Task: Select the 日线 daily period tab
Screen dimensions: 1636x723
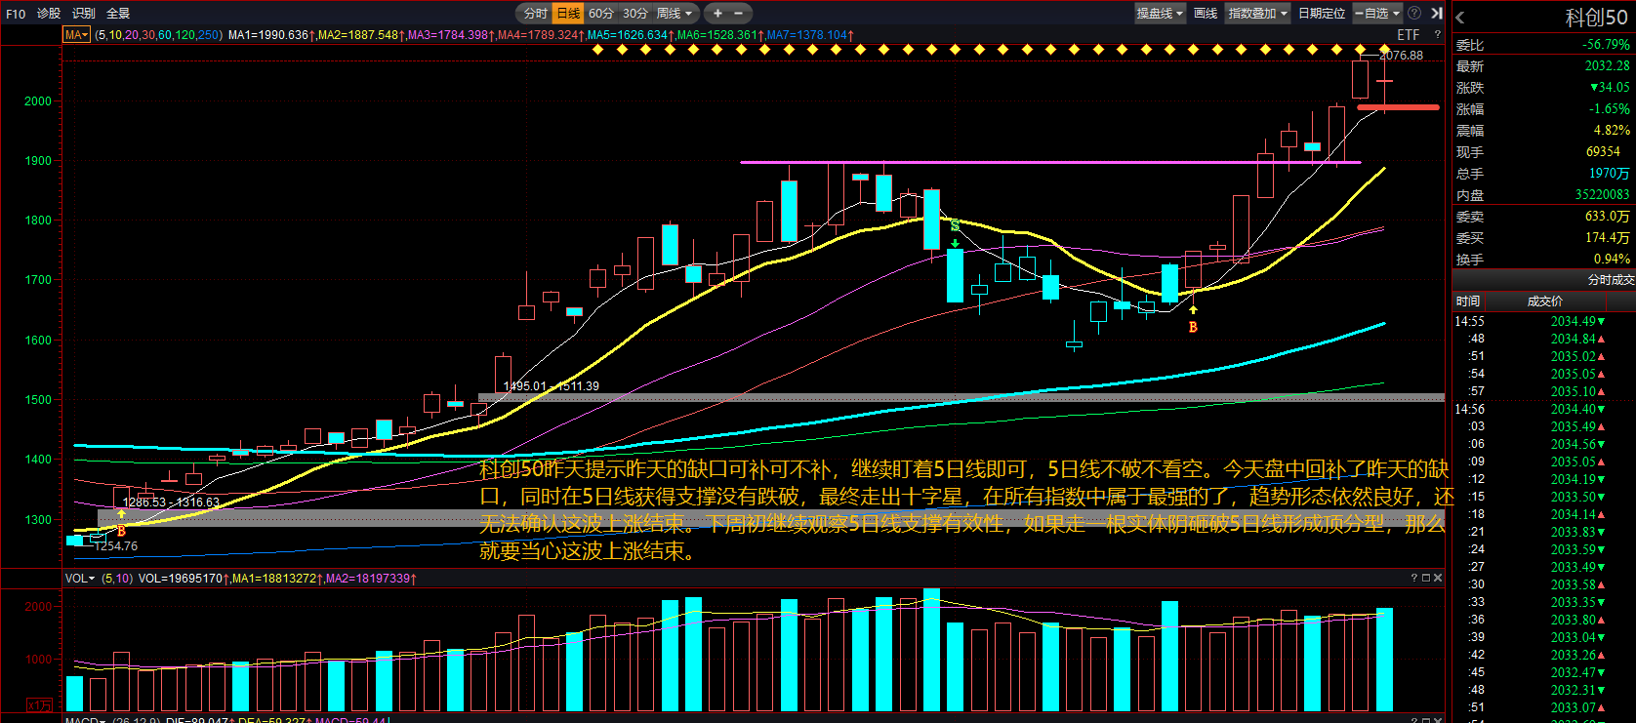Action: pos(568,14)
